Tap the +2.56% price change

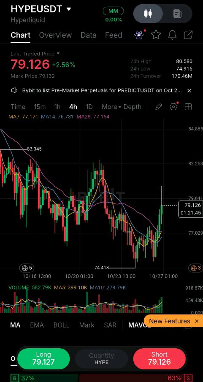64,65
